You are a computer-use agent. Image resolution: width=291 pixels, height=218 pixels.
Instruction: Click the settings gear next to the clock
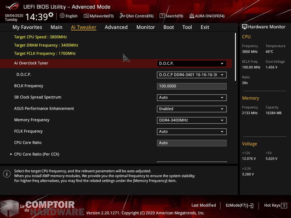(x=51, y=14)
